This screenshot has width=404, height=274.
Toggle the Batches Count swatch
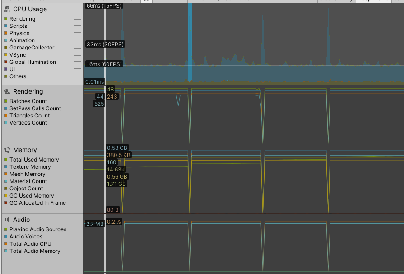pos(5,101)
